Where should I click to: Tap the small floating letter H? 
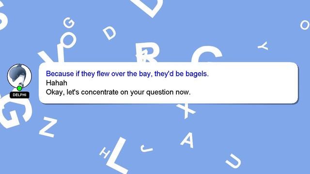105,153
